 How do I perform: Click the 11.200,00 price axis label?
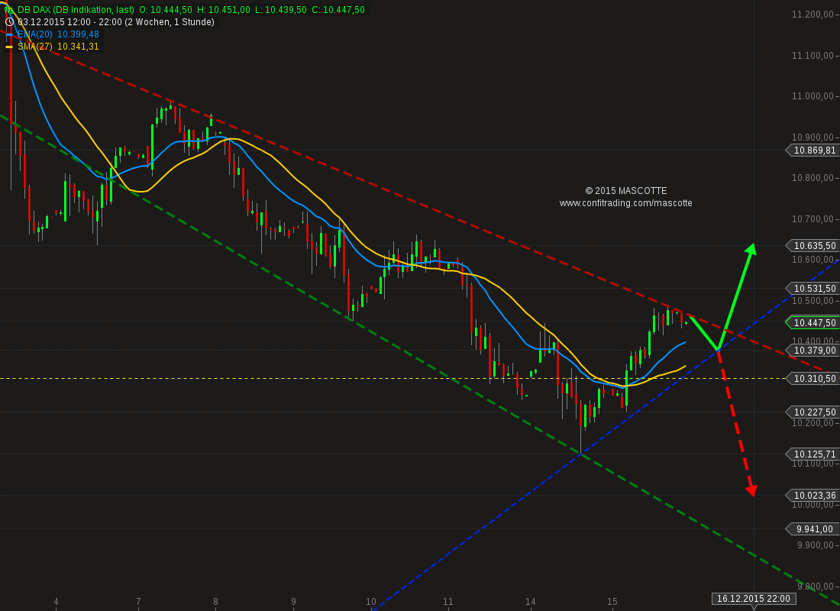(813, 15)
